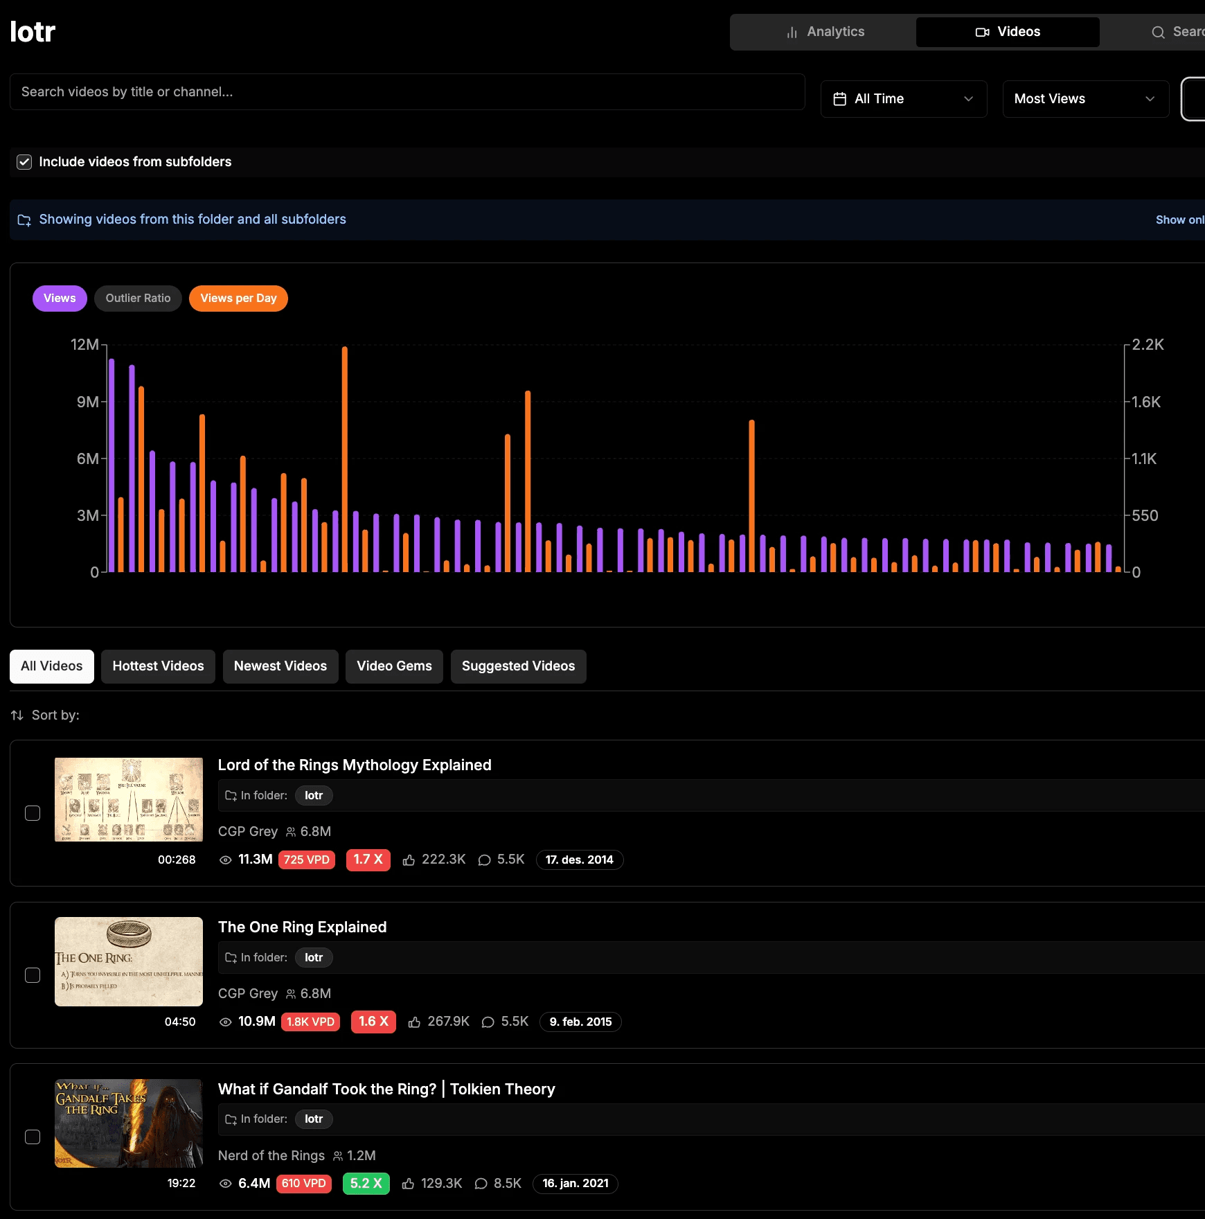
Task: Uncheck Include videos from subfolders
Action: coord(24,162)
